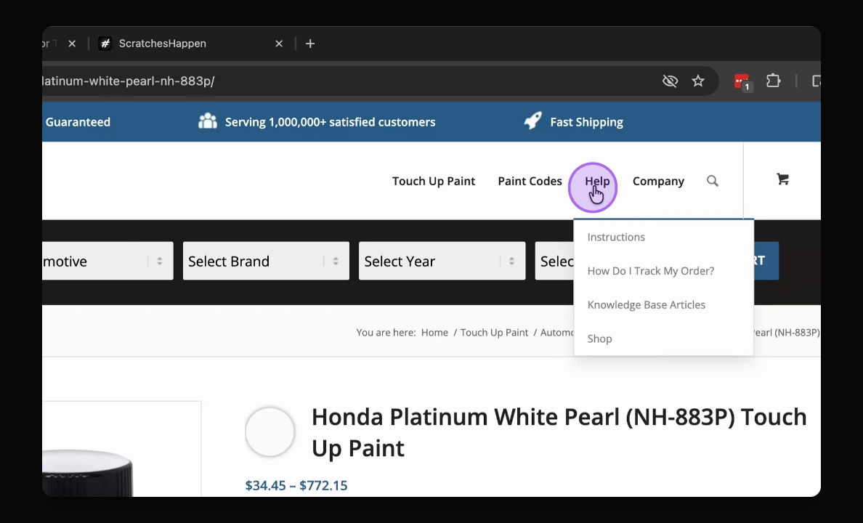Click the Help menu item
The height and width of the screenshot is (523, 863).
[x=597, y=181]
